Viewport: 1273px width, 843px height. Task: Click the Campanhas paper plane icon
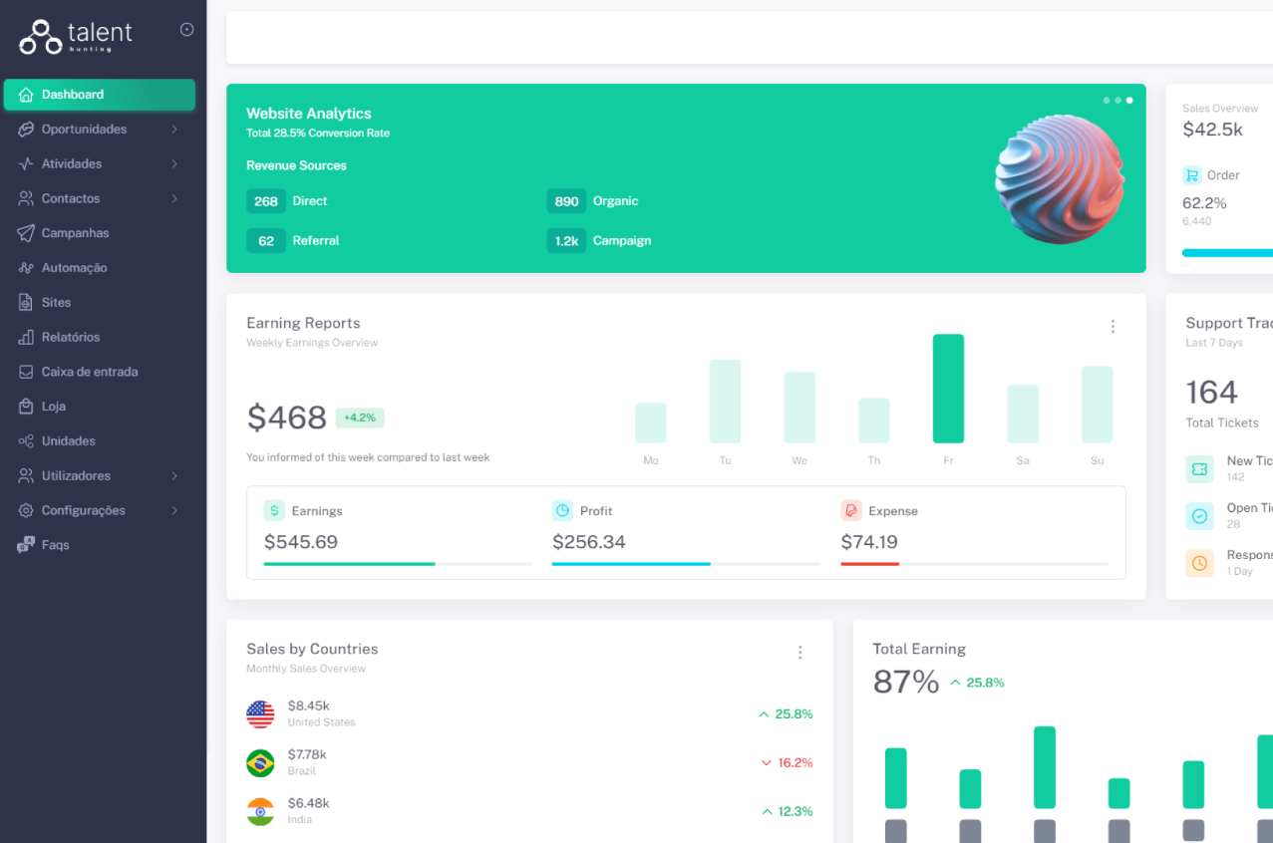coord(26,233)
